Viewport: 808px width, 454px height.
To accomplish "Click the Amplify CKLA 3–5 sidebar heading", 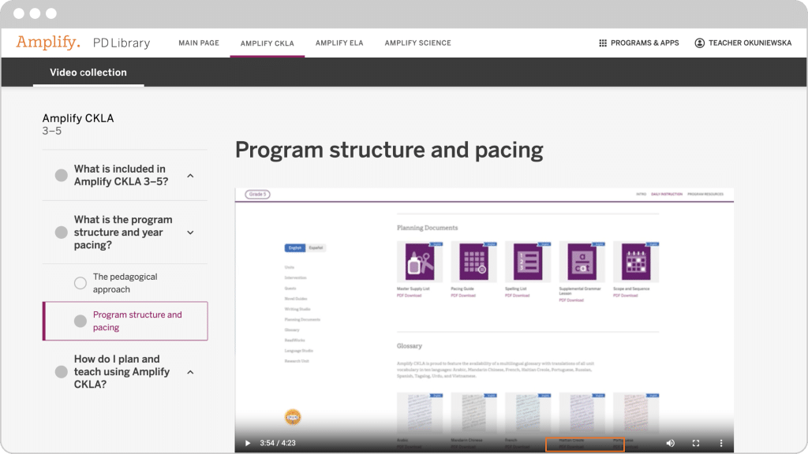I will click(x=78, y=124).
